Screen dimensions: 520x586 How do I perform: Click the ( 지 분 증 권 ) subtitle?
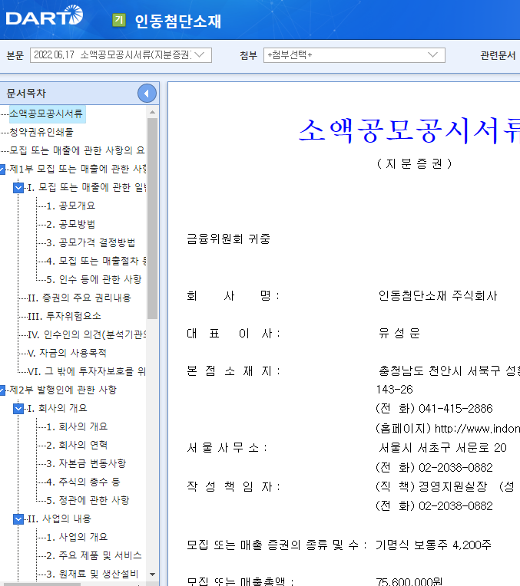coord(415,163)
